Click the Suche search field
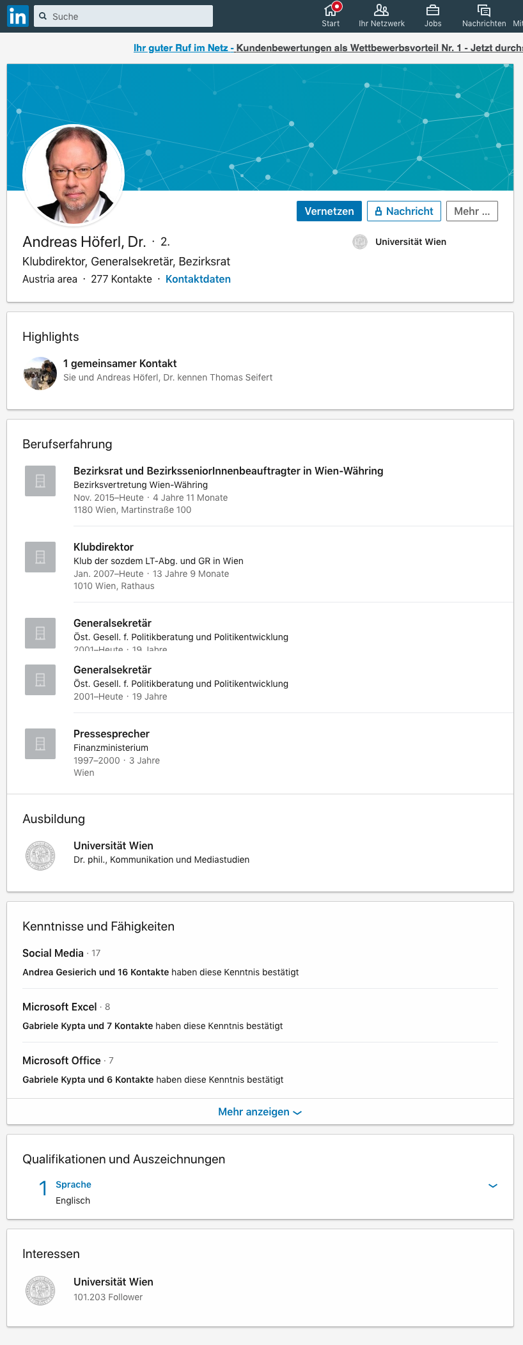The width and height of the screenshot is (523, 1345). 123,16
